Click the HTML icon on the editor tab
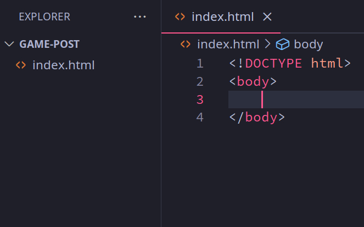The image size is (364, 227). point(180,17)
